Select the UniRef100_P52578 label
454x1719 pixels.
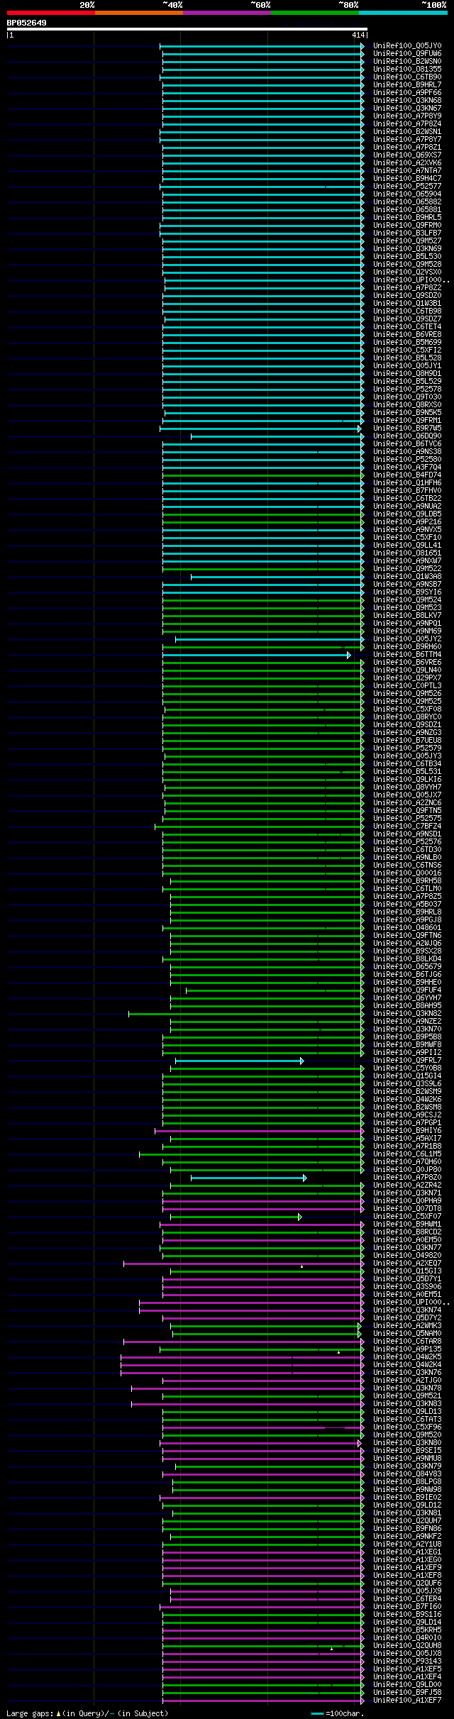pos(407,389)
